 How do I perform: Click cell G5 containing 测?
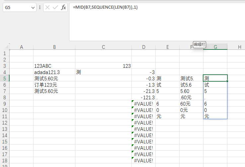[x=215, y=78]
